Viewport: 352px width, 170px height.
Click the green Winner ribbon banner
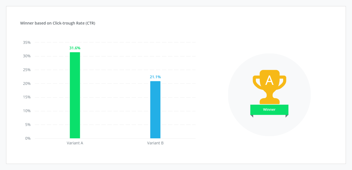tap(269, 110)
